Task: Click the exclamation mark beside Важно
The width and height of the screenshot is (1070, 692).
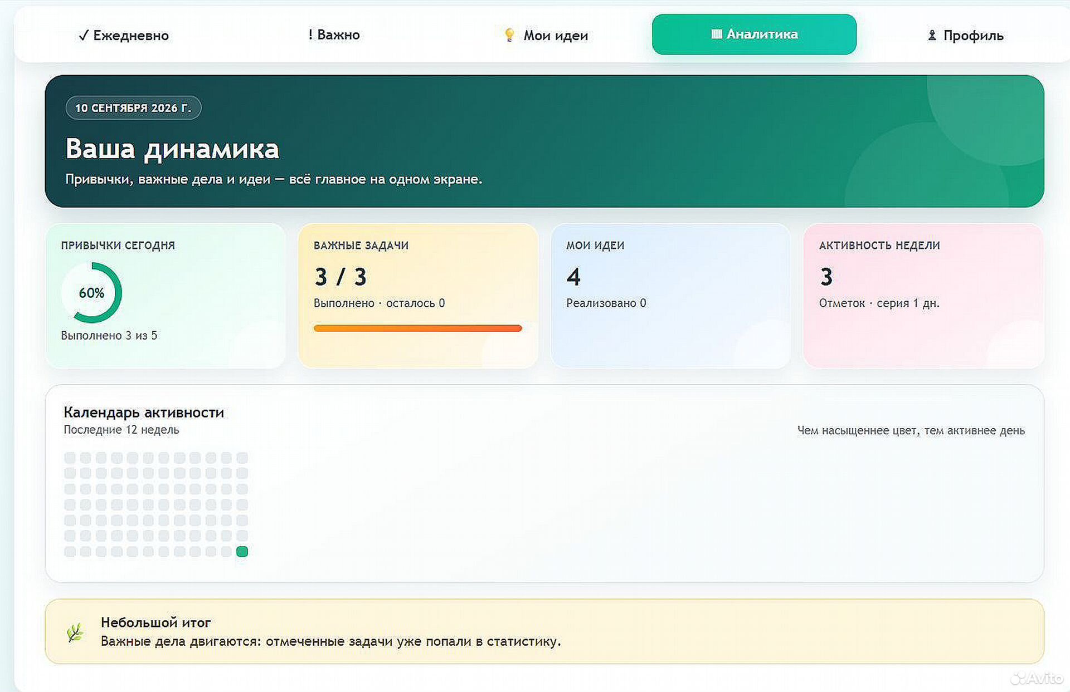Action: 310,35
